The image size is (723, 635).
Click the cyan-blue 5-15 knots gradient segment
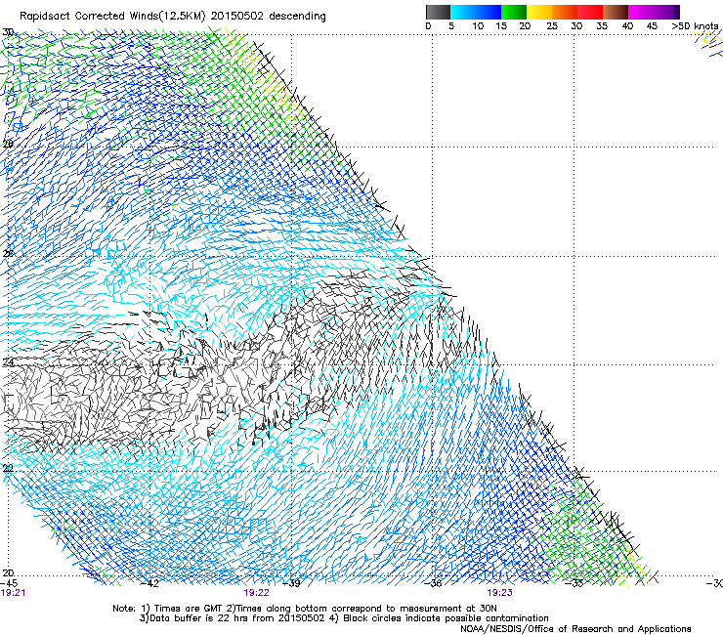coord(476,12)
